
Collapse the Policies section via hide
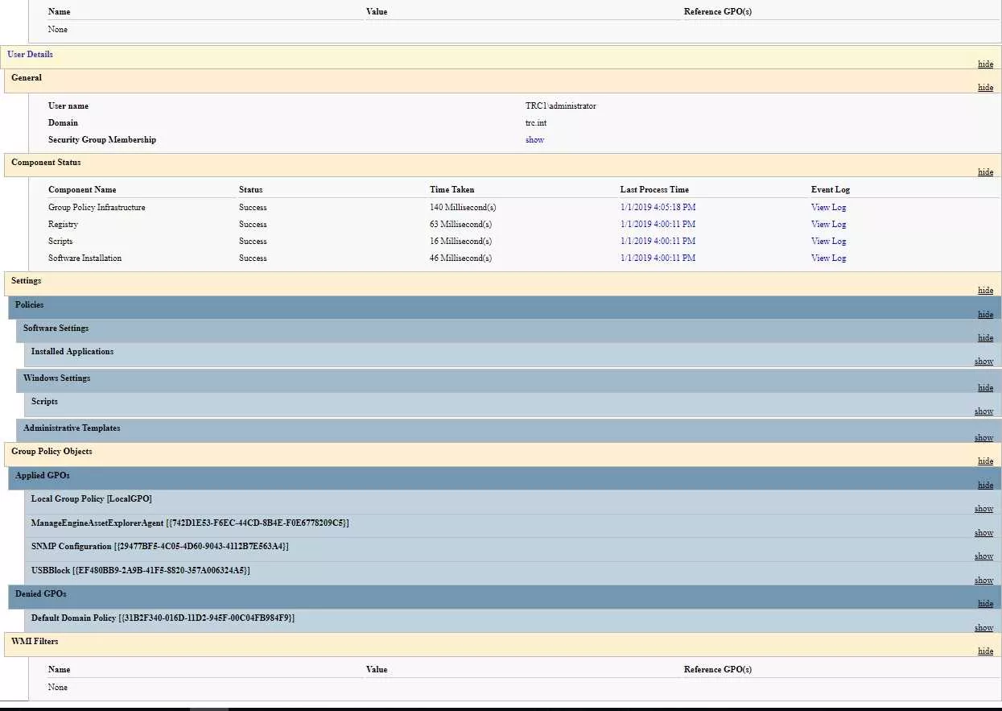click(x=985, y=315)
